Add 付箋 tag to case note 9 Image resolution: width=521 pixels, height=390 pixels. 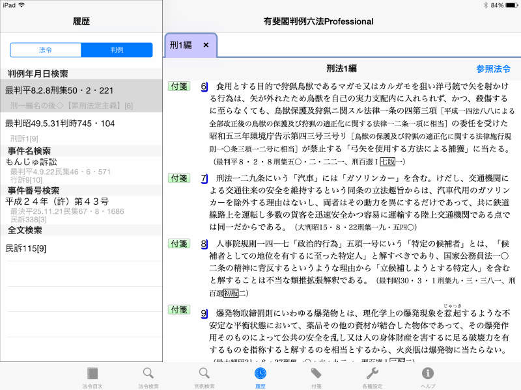(x=179, y=310)
